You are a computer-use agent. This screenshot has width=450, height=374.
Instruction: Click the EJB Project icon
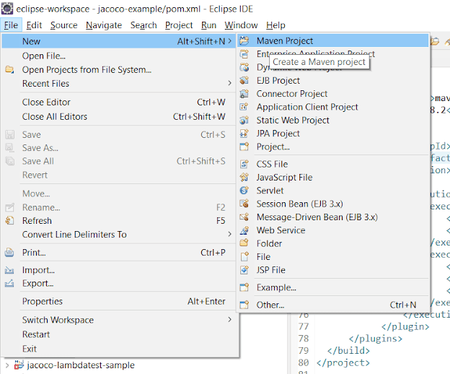(x=244, y=80)
